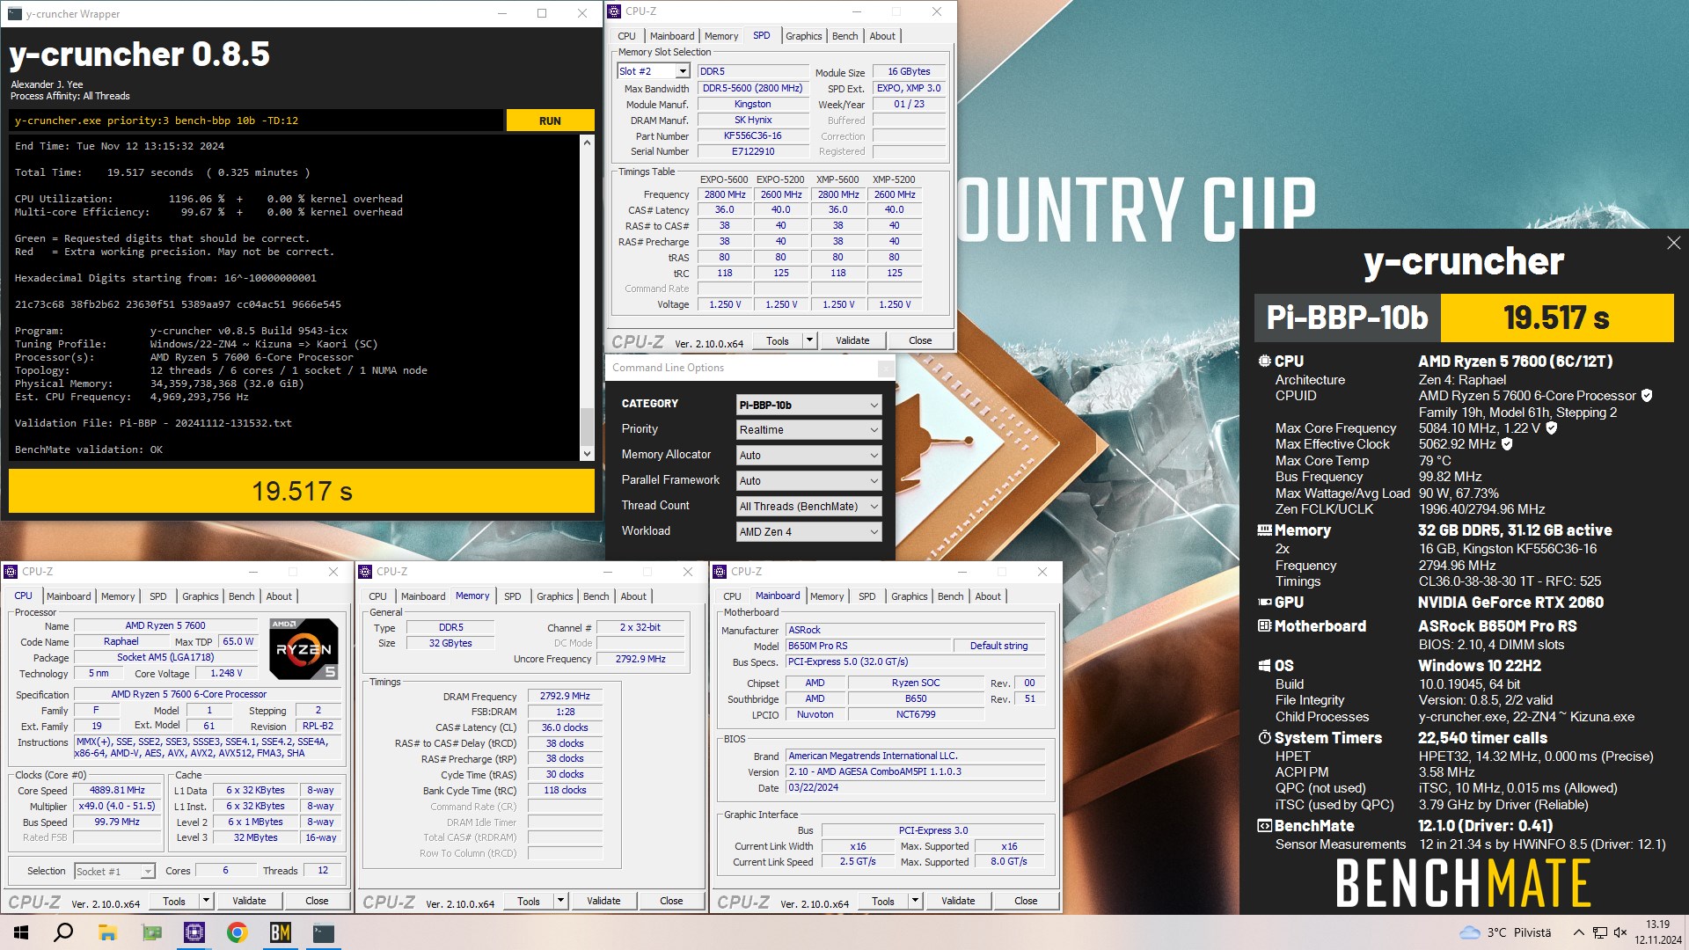Open File Explorer from taskbar

pos(107,932)
